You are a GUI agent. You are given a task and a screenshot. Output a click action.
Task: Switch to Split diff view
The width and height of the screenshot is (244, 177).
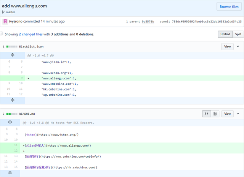click(x=238, y=34)
